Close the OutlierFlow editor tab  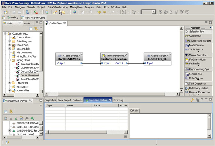[64, 23]
